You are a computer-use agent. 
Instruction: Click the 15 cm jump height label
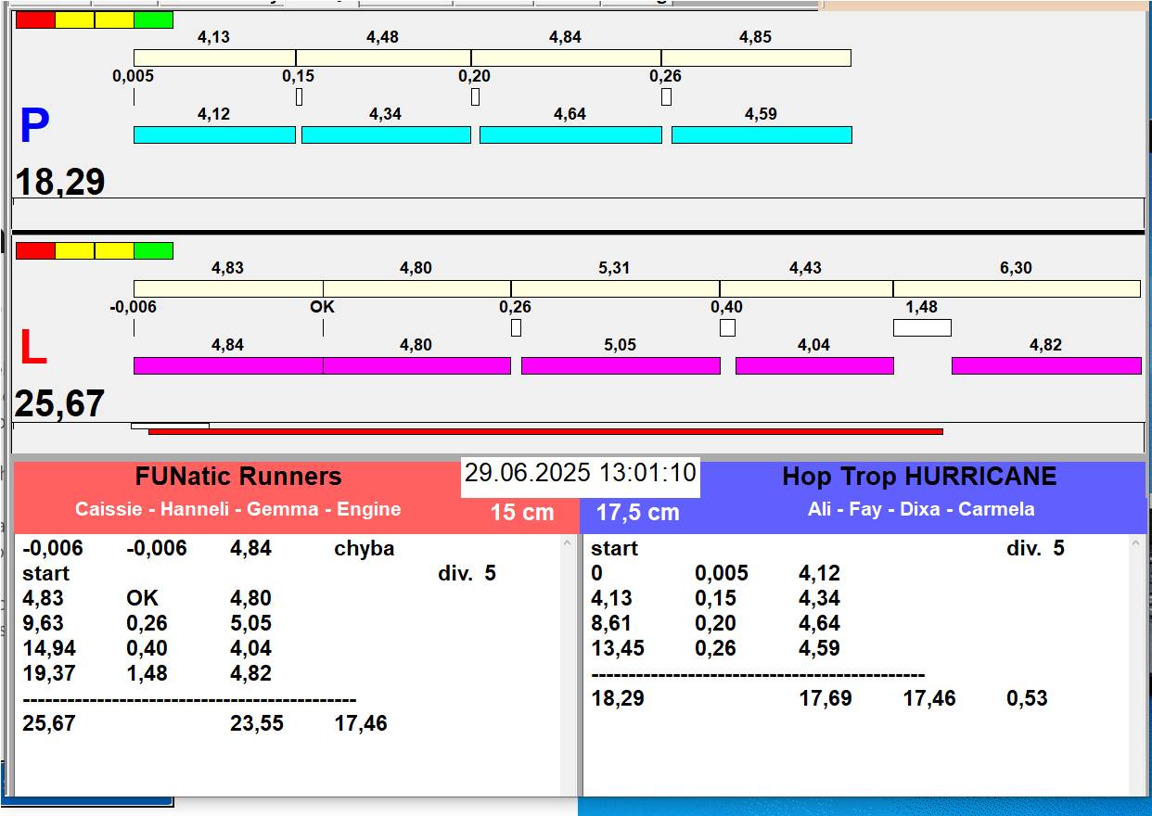click(522, 512)
